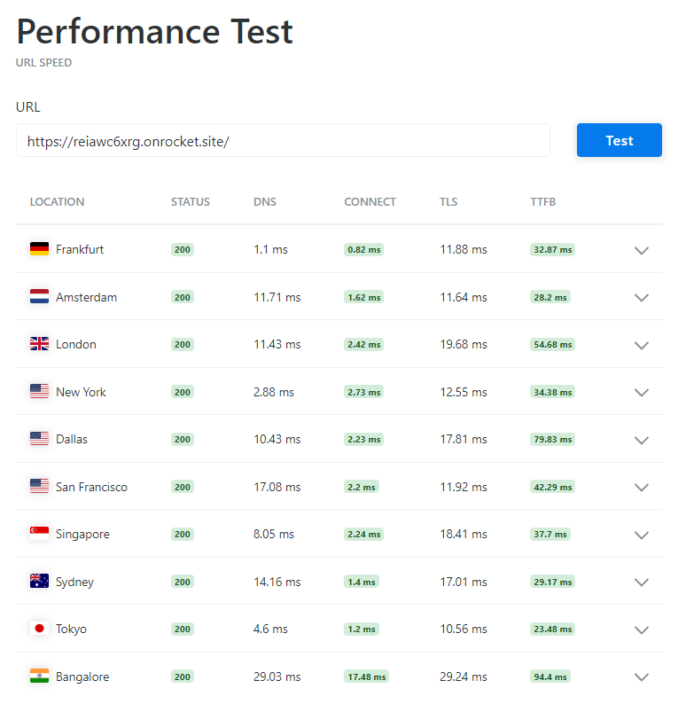
Task: Expand the Frankfurt result row chevron
Action: [x=641, y=251]
